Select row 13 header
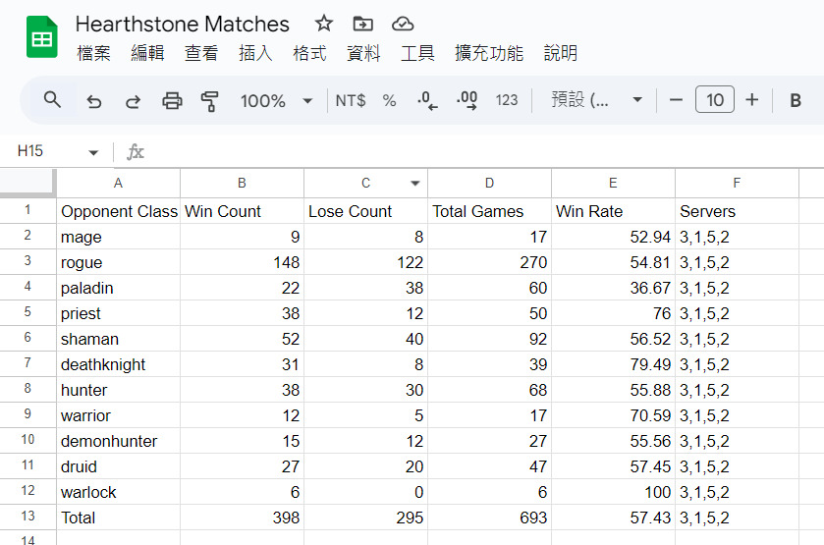 pyautogui.click(x=27, y=518)
